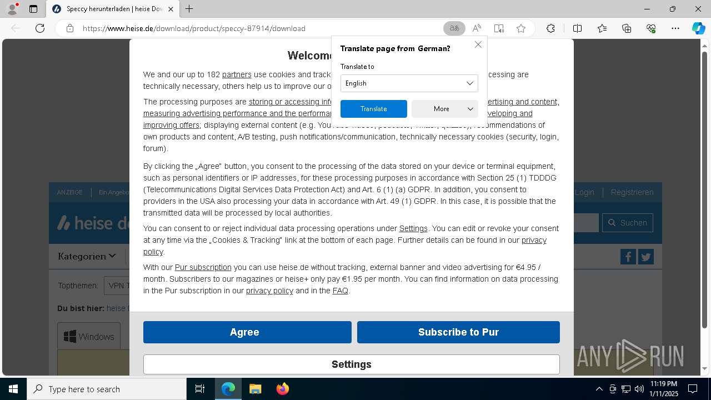Select the Windows platform tab
This screenshot has height=400, width=711.
click(x=89, y=337)
